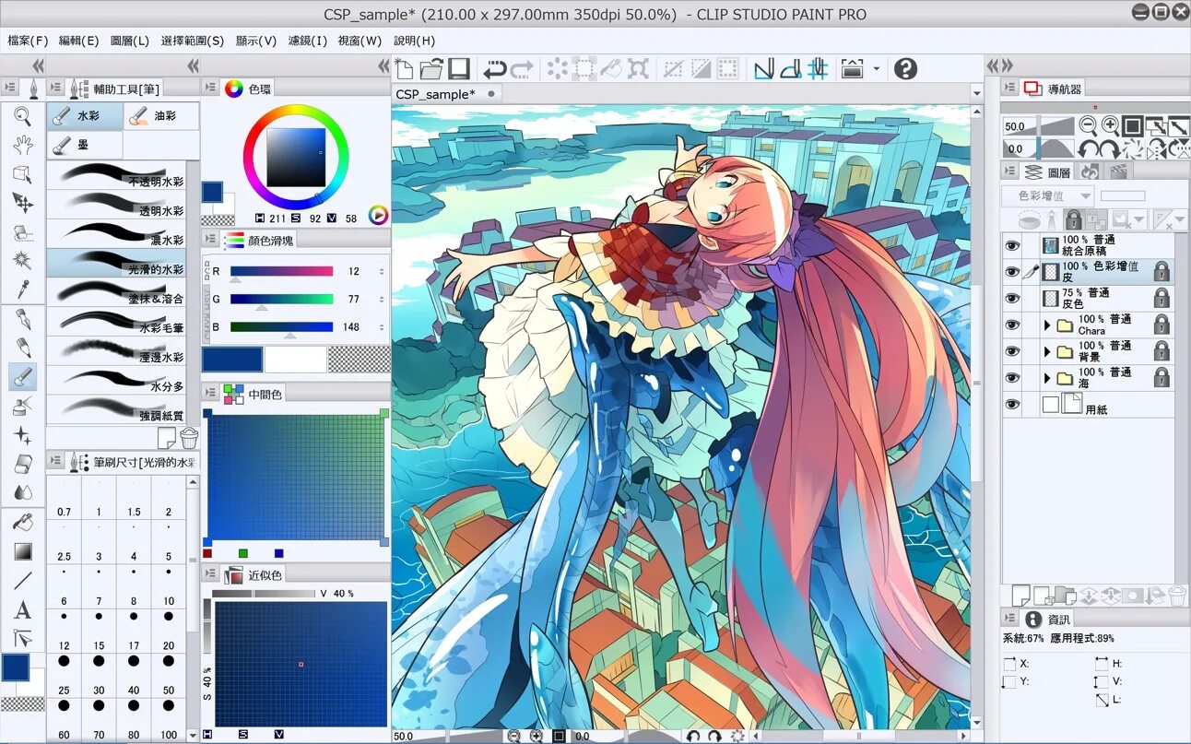1191x744 pixels.
Task: Toggle Lock Layer padlock above the layer list
Action: pos(1073,219)
